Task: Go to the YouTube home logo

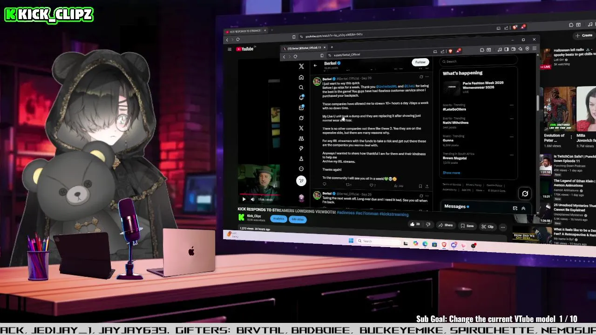Action: (244, 49)
